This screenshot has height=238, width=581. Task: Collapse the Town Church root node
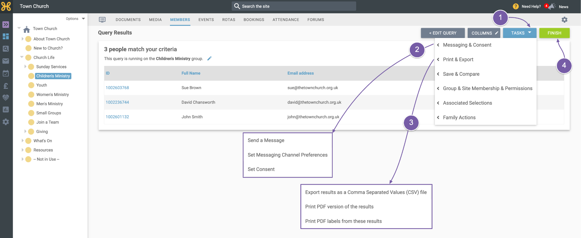tap(19, 28)
